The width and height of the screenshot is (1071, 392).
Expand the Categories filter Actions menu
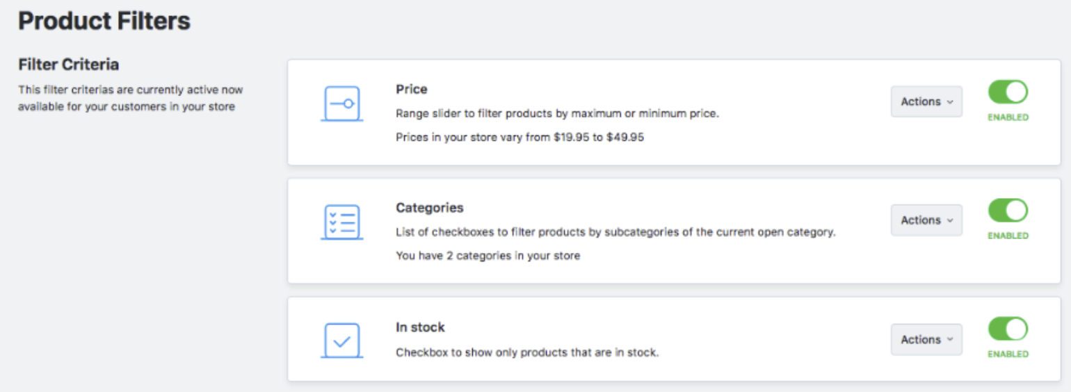926,220
